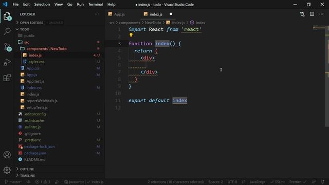Image resolution: width=329 pixels, height=185 pixels.
Task: Click the synchronize changes icon in status bar
Action: [29, 182]
